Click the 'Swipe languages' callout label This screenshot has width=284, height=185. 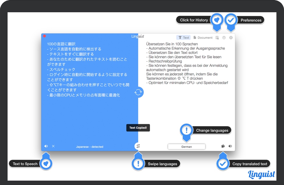pos(162,164)
